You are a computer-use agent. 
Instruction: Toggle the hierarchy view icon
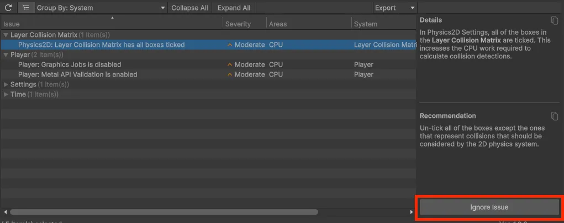click(x=25, y=8)
